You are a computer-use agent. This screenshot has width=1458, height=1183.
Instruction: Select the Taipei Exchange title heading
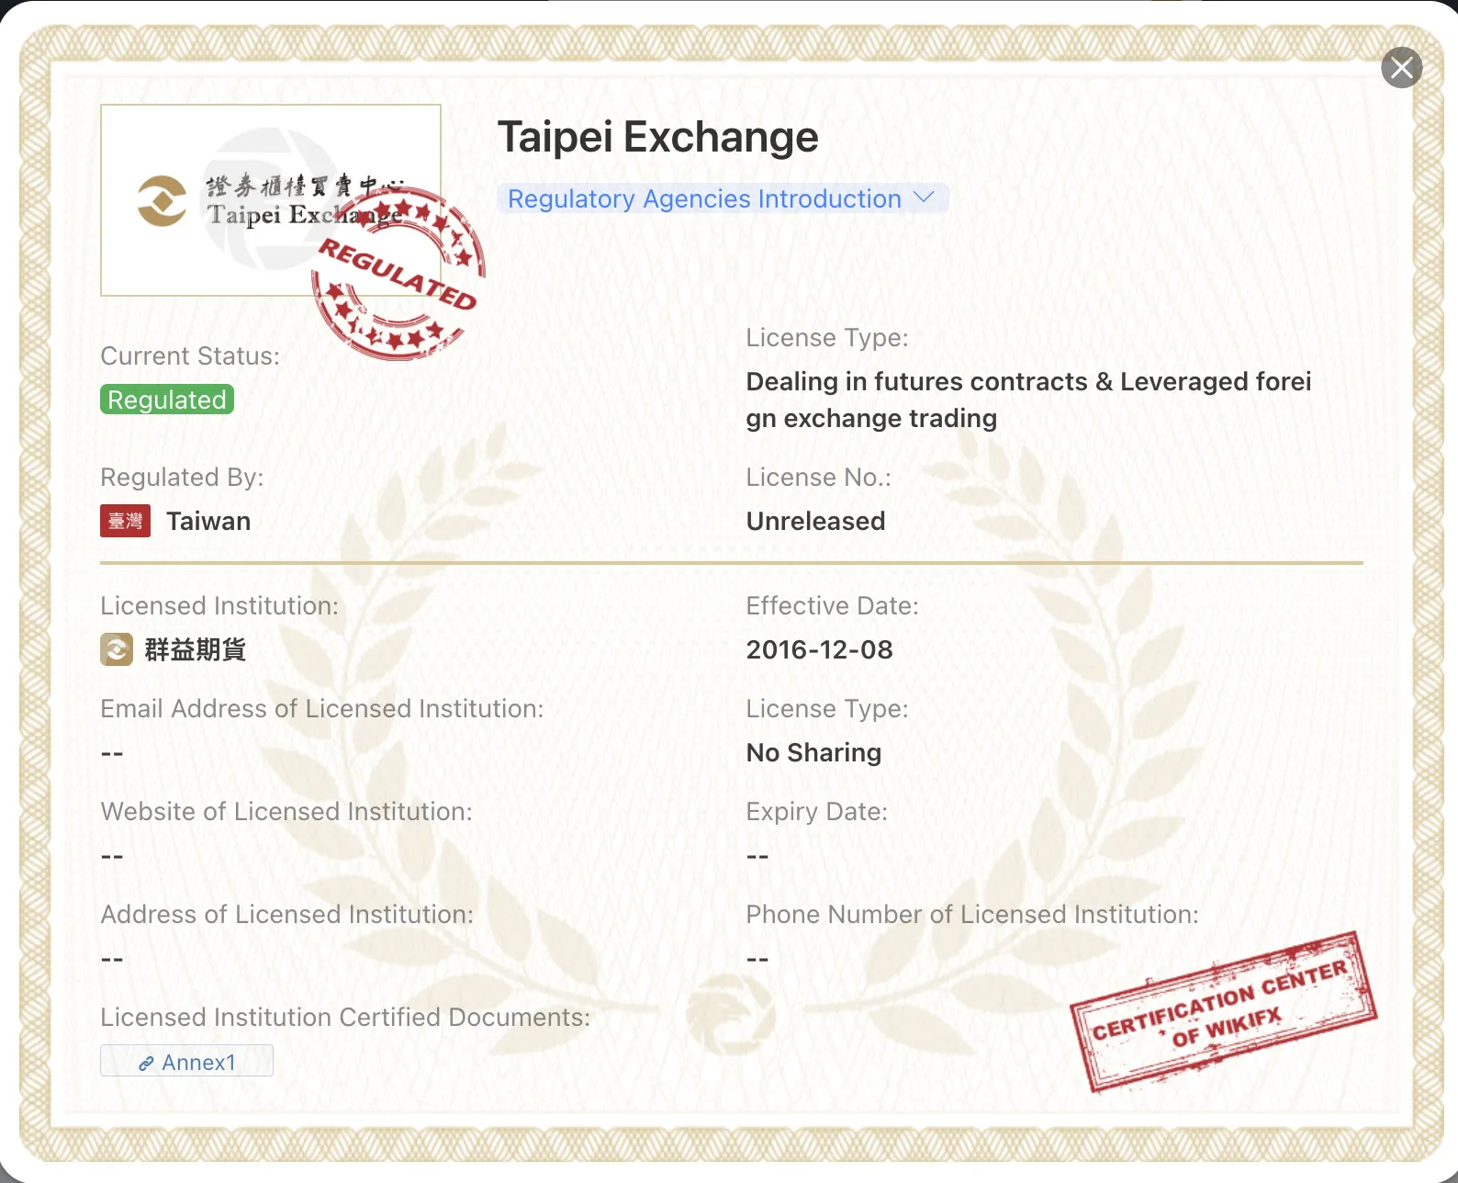click(657, 137)
